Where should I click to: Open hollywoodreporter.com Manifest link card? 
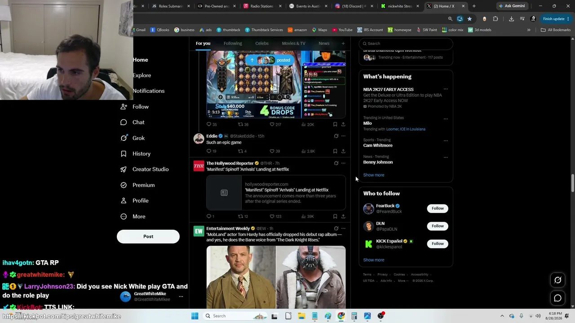pyautogui.click(x=276, y=193)
